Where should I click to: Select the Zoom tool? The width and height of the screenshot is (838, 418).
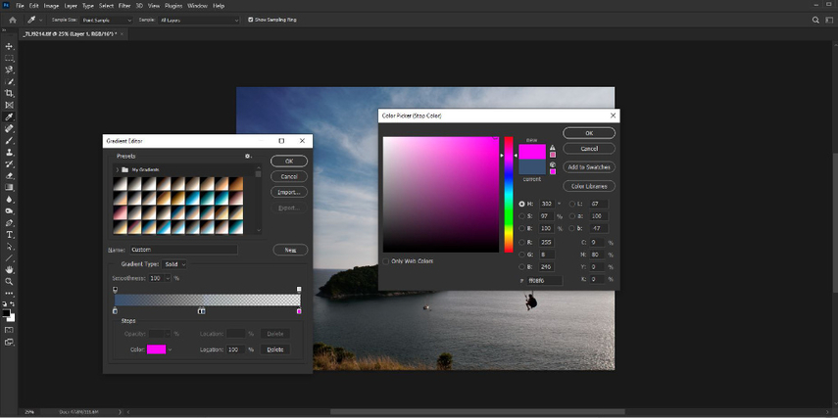[x=9, y=281]
